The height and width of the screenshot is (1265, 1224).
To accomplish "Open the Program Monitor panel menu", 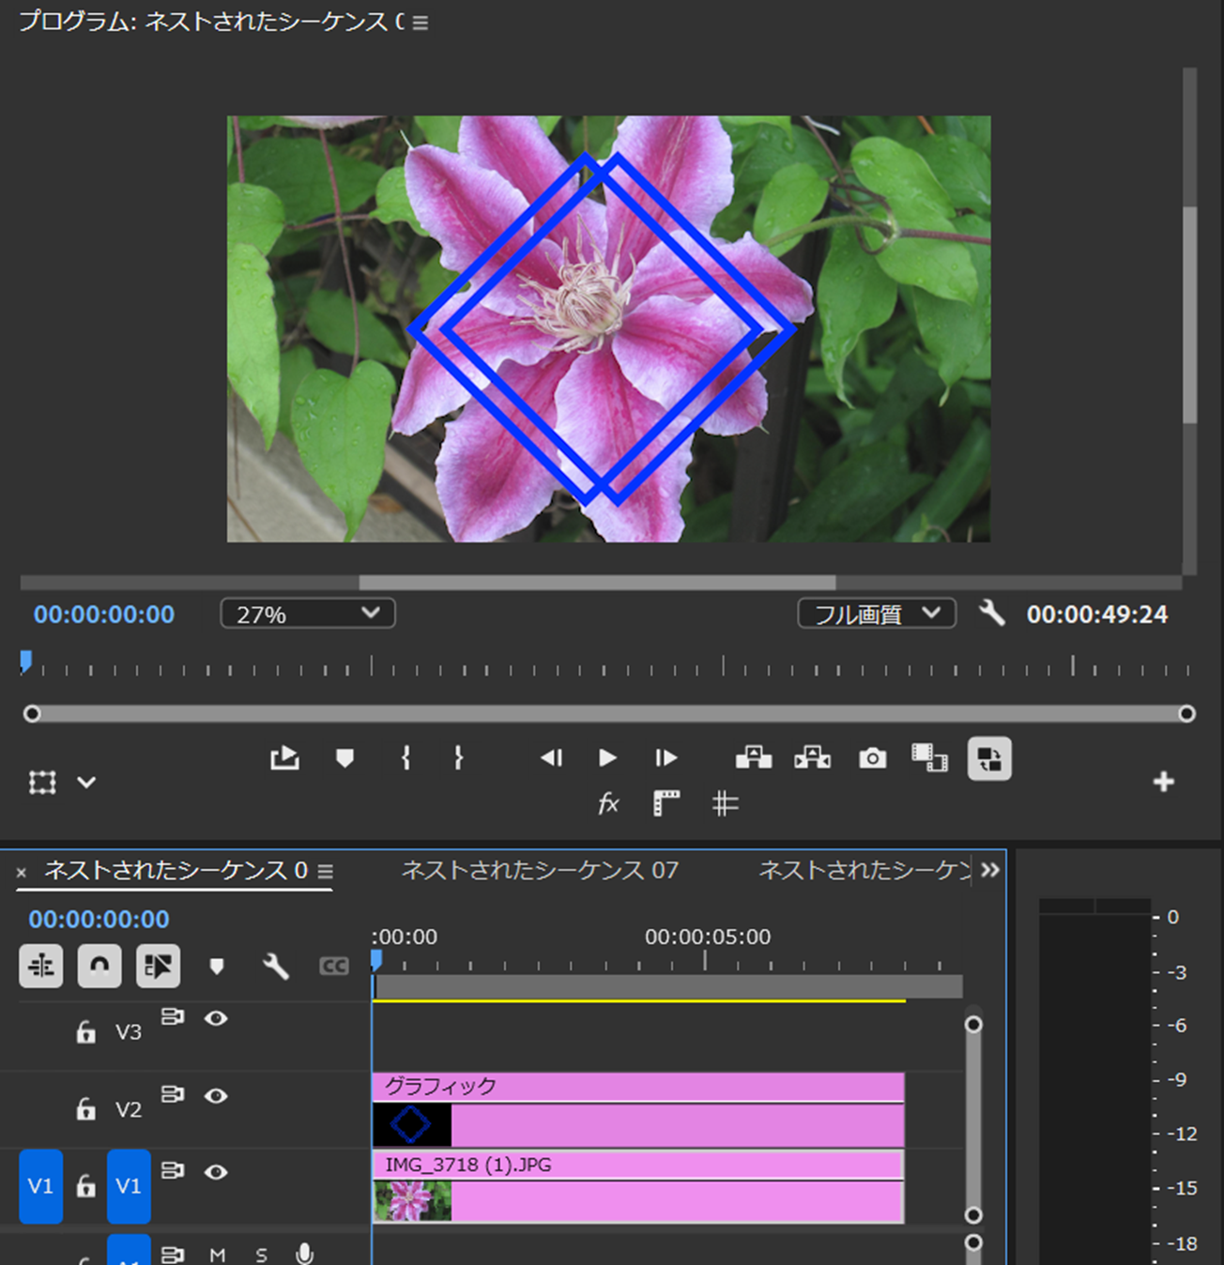I will coord(421,23).
